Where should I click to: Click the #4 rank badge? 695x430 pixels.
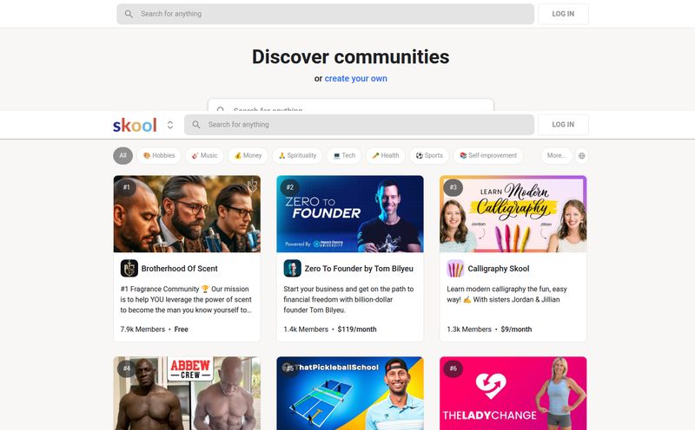[x=127, y=368]
